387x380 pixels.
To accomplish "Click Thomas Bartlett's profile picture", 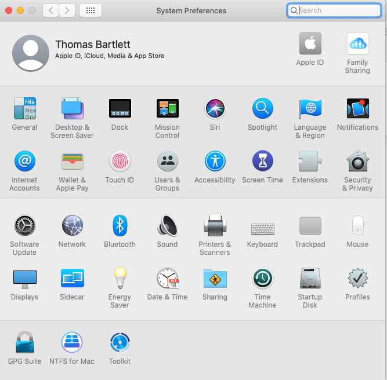I will tap(31, 53).
